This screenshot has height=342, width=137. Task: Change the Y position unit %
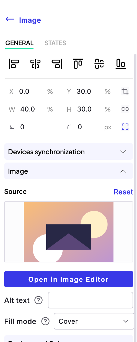coord(108,92)
